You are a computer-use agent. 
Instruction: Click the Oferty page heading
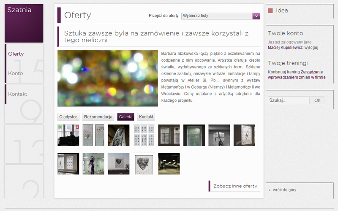click(78, 15)
